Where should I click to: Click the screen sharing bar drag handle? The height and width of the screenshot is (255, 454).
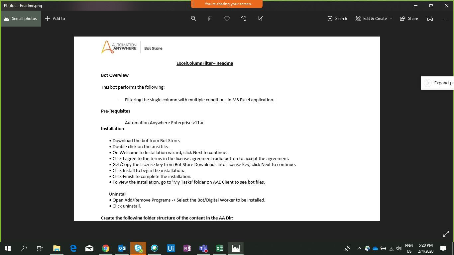click(193, 4)
